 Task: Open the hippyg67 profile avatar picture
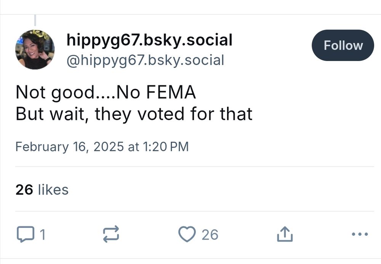[x=35, y=50]
